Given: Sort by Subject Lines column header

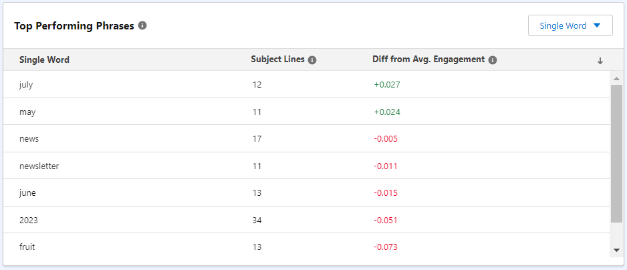Looking at the screenshot, I should pyautogui.click(x=278, y=59).
